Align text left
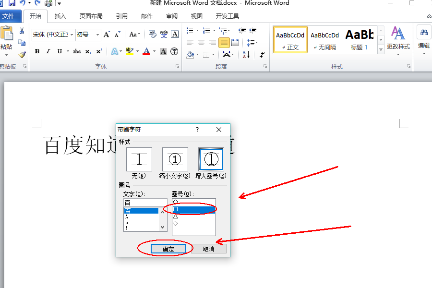432x288 pixels. pos(190,42)
